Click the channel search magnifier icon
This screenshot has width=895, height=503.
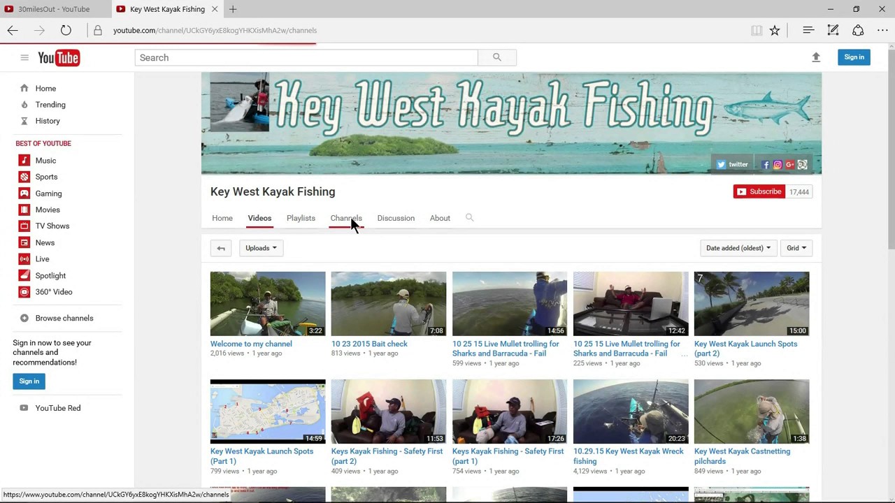[x=470, y=218]
